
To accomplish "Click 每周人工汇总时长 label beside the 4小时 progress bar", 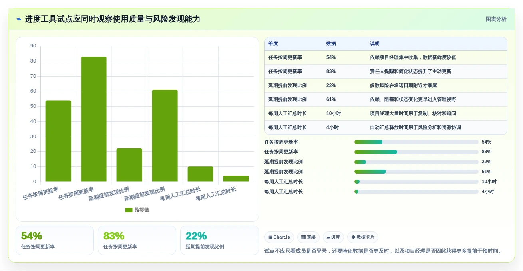I will coord(284,192).
